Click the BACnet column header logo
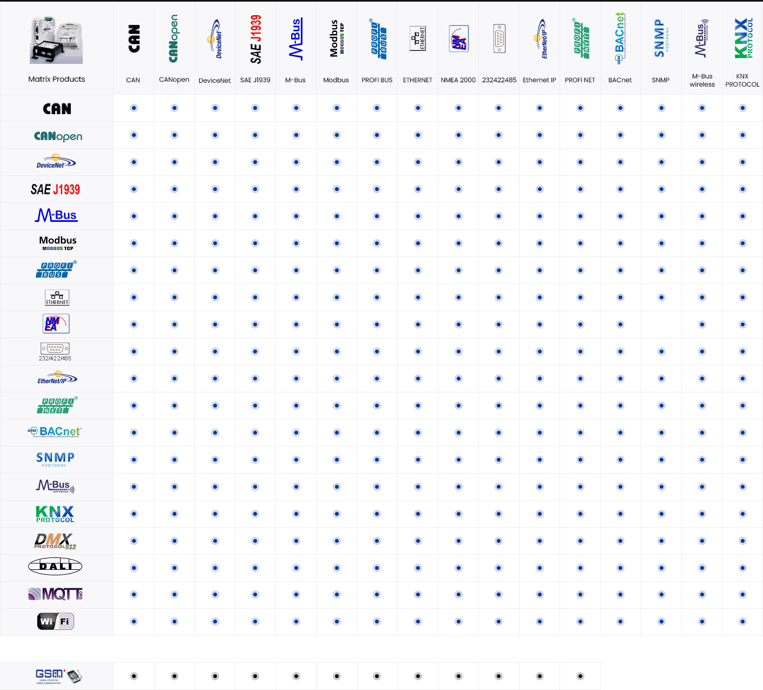 620,38
